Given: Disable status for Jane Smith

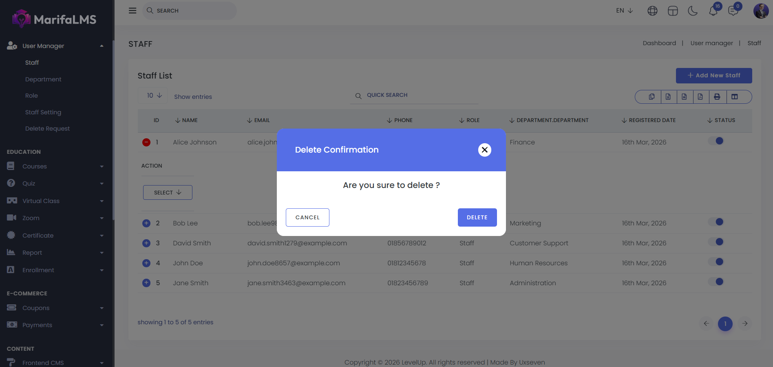Looking at the screenshot, I should coord(716,282).
